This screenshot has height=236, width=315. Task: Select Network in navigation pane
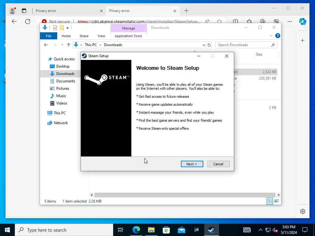(x=61, y=123)
